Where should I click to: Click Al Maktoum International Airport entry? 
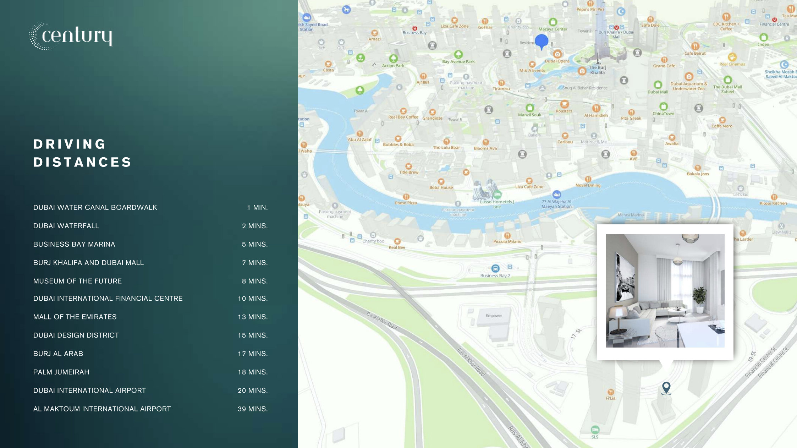[x=102, y=409]
